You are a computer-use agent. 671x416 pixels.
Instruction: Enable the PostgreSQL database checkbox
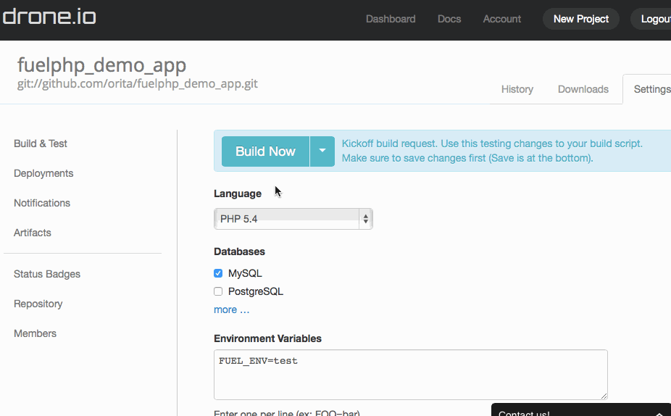(218, 291)
